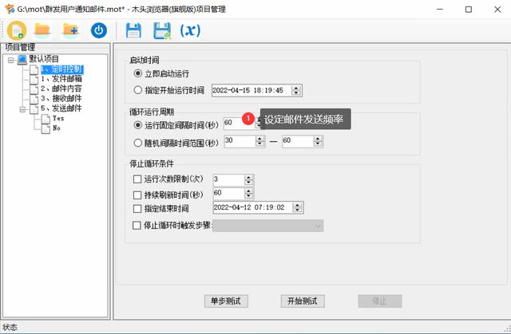511x334 pixels.
Task: Click the 项目管理 panel title
Action: pyautogui.click(x=20, y=48)
